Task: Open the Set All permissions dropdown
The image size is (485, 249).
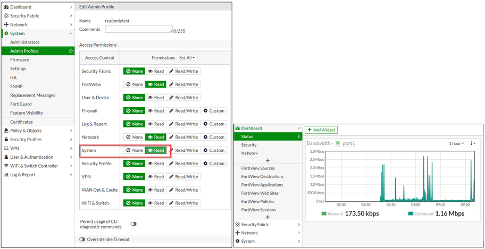Action: (x=187, y=58)
